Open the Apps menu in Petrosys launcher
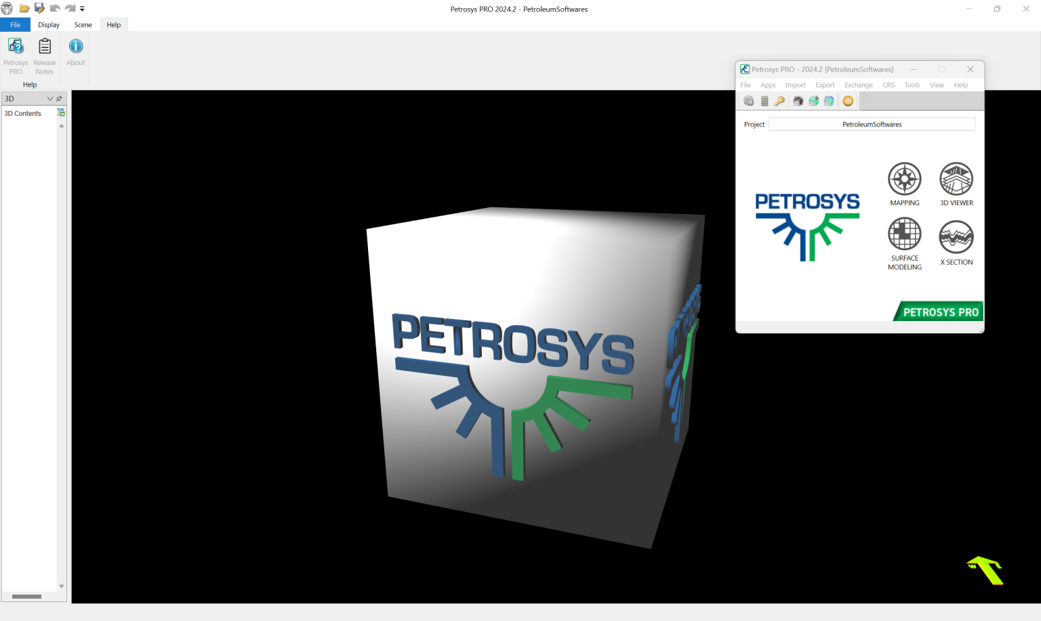Screen dimensions: 1041x621 (768, 85)
